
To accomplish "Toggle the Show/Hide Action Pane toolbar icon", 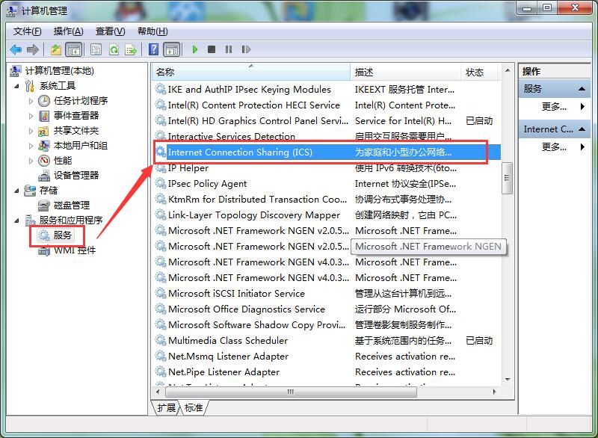I will coord(172,49).
